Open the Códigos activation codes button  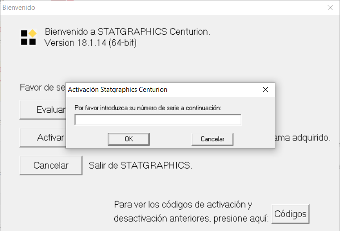(290, 214)
